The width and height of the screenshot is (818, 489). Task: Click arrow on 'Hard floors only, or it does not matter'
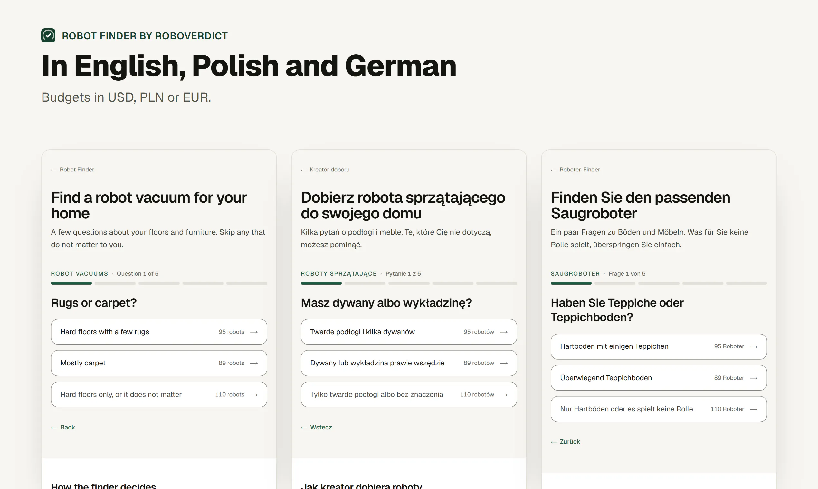point(254,395)
